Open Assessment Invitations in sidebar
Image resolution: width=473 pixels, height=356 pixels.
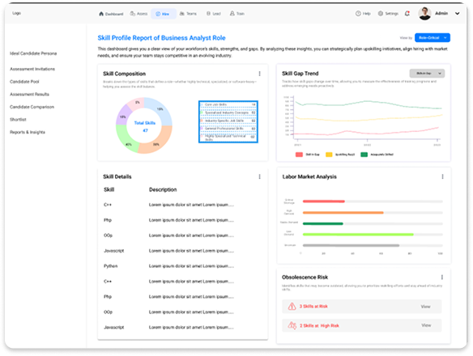[x=32, y=69]
